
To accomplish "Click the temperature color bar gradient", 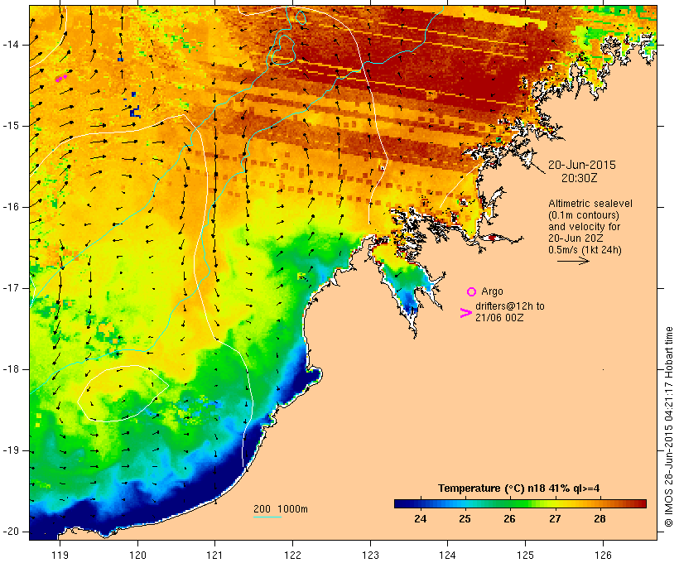I will (520, 503).
